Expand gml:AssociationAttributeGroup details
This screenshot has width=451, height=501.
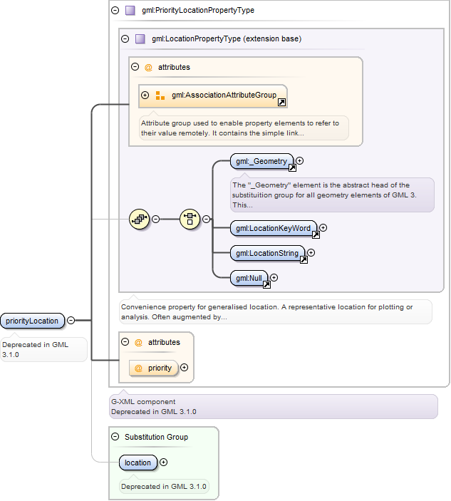click(145, 95)
